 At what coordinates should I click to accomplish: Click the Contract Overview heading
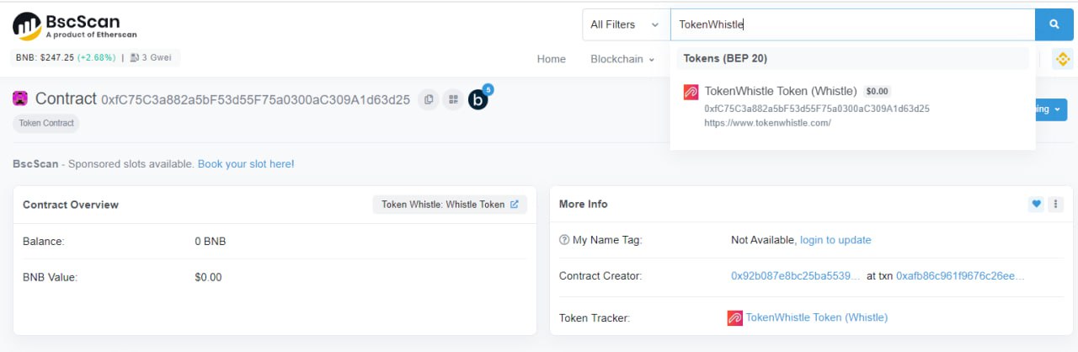(71, 205)
